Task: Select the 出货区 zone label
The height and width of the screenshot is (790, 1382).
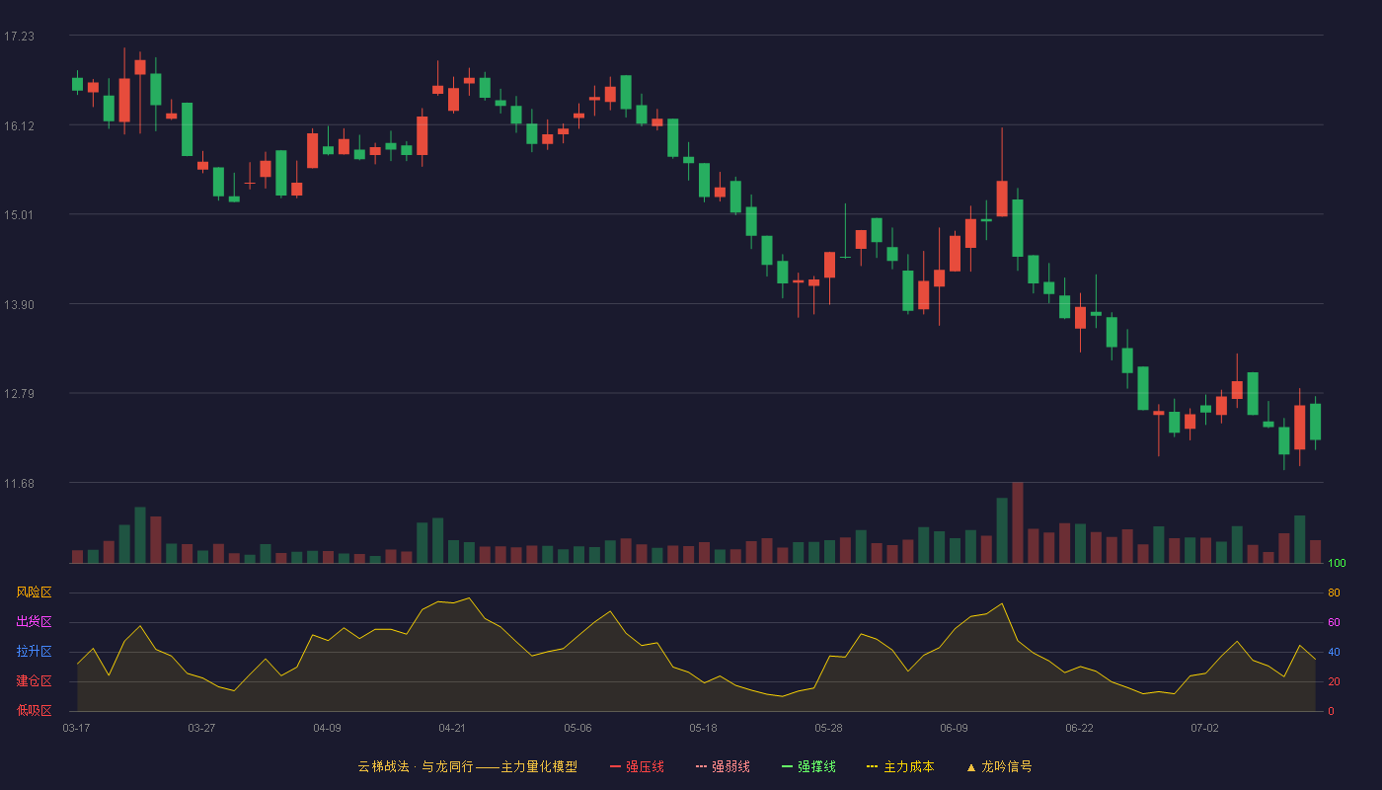Action: 34,622
